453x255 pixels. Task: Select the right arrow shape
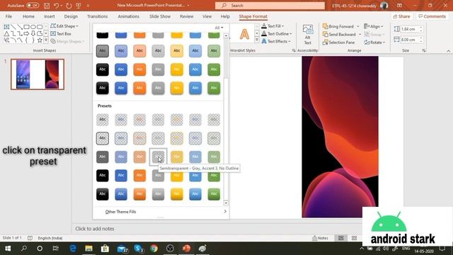point(26,34)
